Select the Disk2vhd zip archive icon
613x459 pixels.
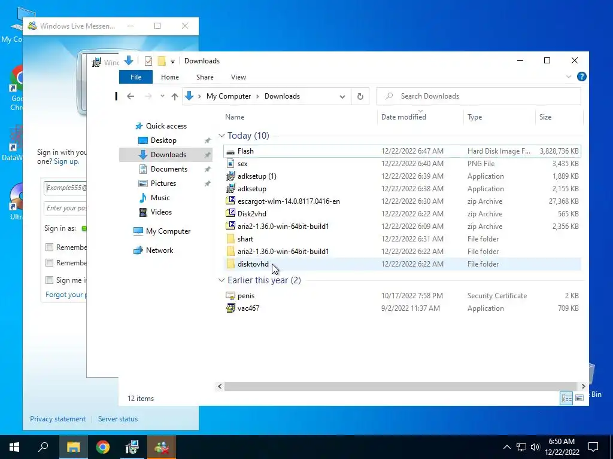click(x=230, y=213)
